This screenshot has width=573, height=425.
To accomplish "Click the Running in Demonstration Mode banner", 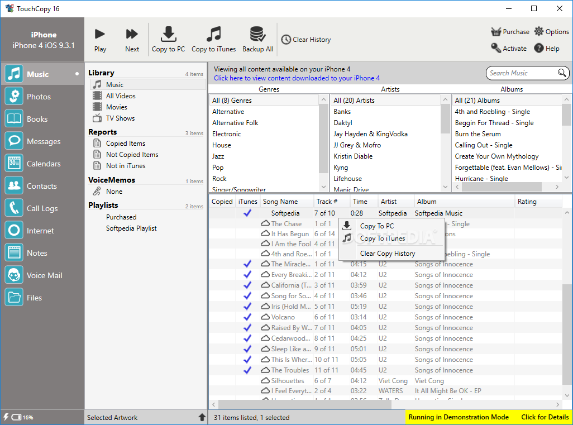I will [x=459, y=417].
